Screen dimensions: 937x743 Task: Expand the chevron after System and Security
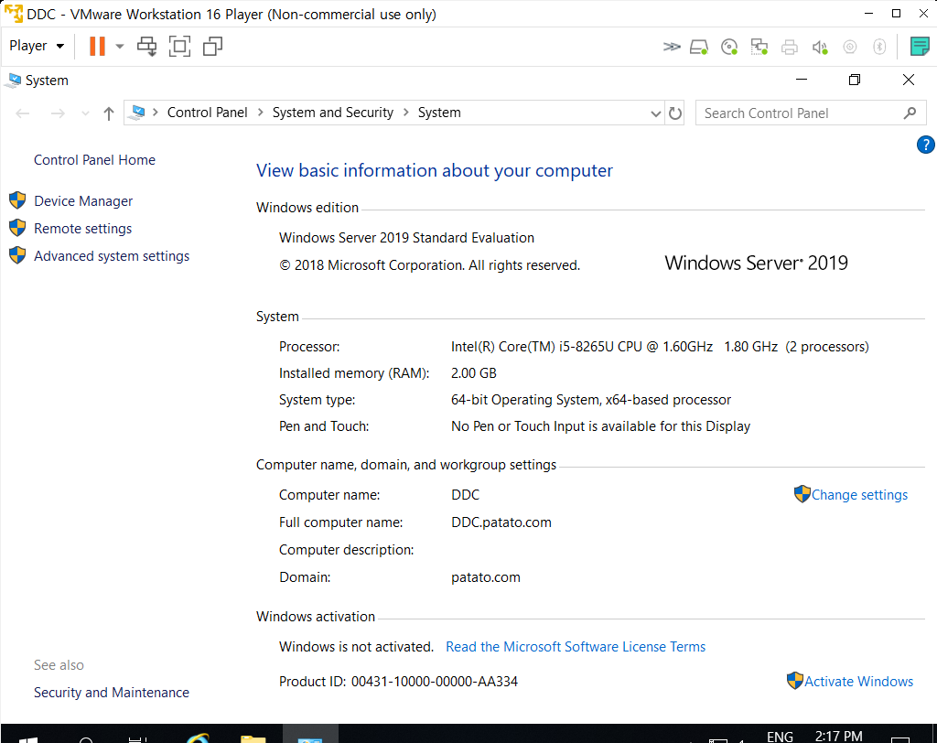pos(405,113)
